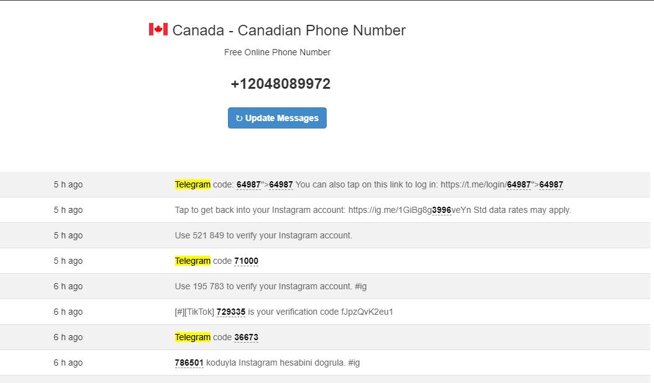
Task: Click the Canadian flag icon
Action: point(158,29)
